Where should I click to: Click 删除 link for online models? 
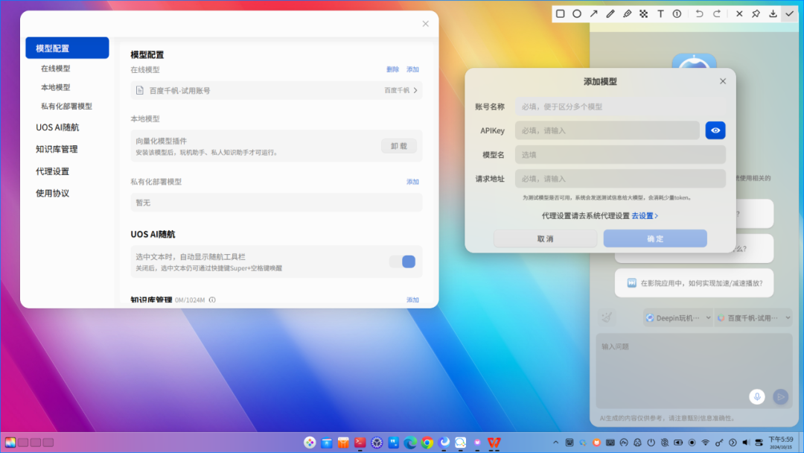point(393,69)
